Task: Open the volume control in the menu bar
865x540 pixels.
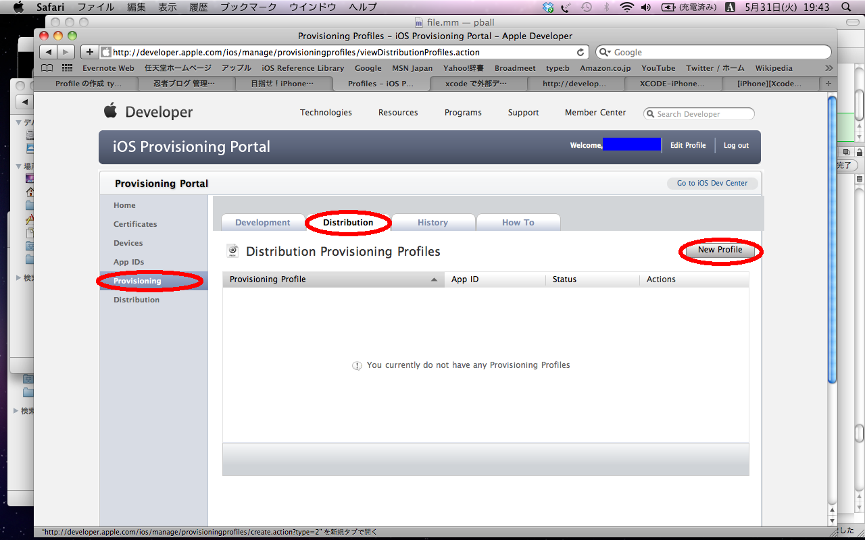Action: [x=646, y=7]
